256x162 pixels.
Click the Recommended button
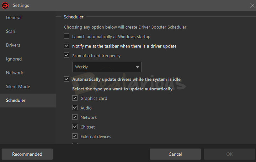coord(27,154)
